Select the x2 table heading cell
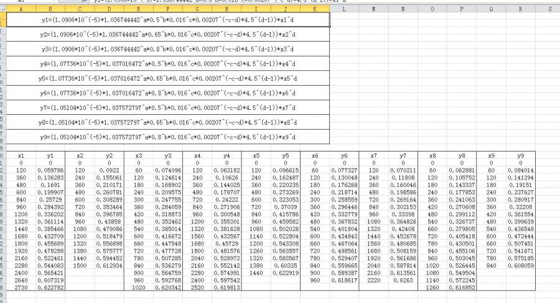The width and height of the screenshot is (560, 303). click(x=80, y=156)
